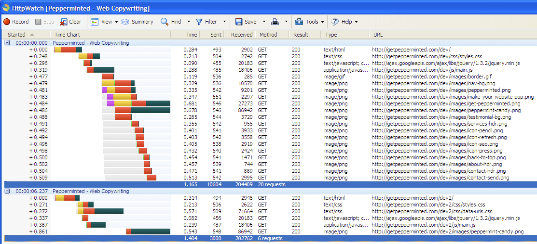The image size is (537, 244).
Task: Click the Print icon
Action: click(275, 22)
